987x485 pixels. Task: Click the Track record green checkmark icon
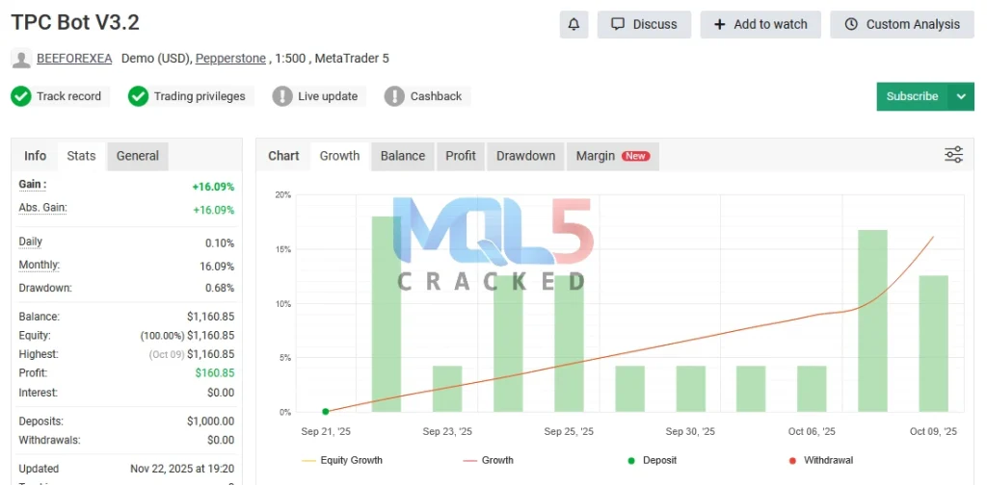21,96
